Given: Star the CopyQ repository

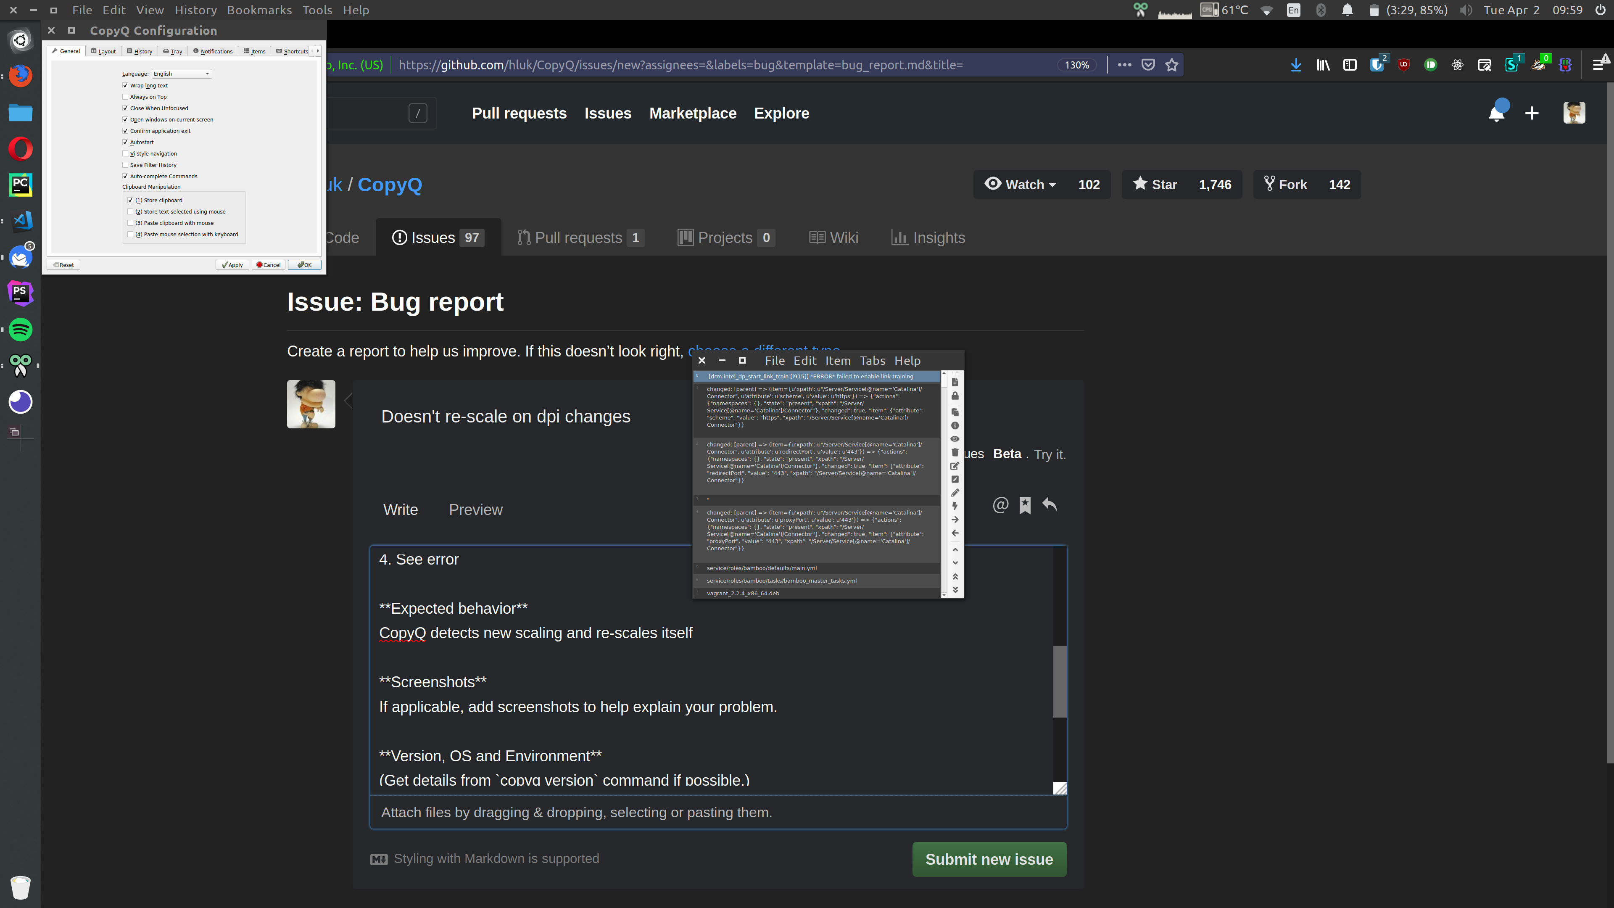Looking at the screenshot, I should pos(1156,184).
